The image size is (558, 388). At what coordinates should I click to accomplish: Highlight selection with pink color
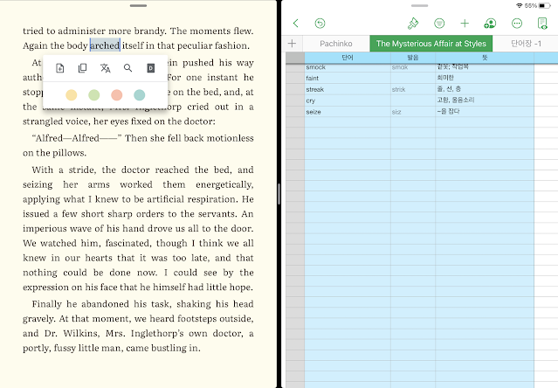click(x=117, y=95)
